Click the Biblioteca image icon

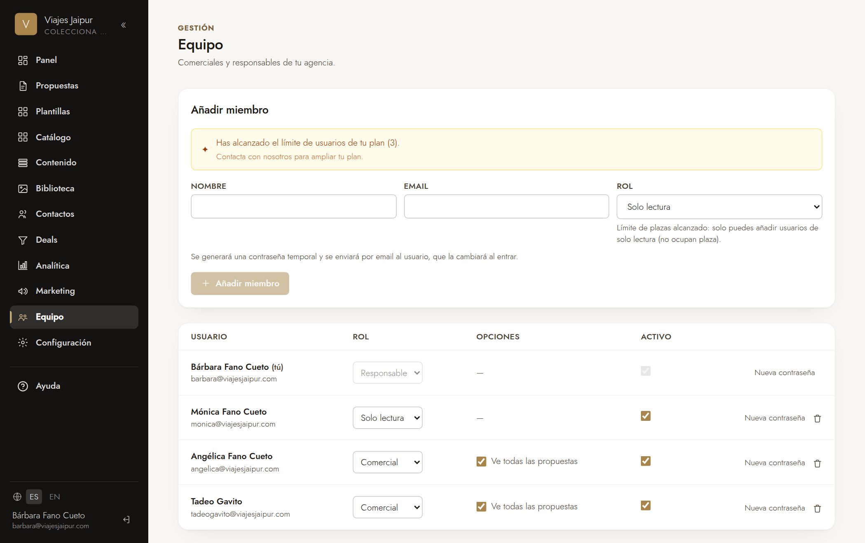pos(23,189)
